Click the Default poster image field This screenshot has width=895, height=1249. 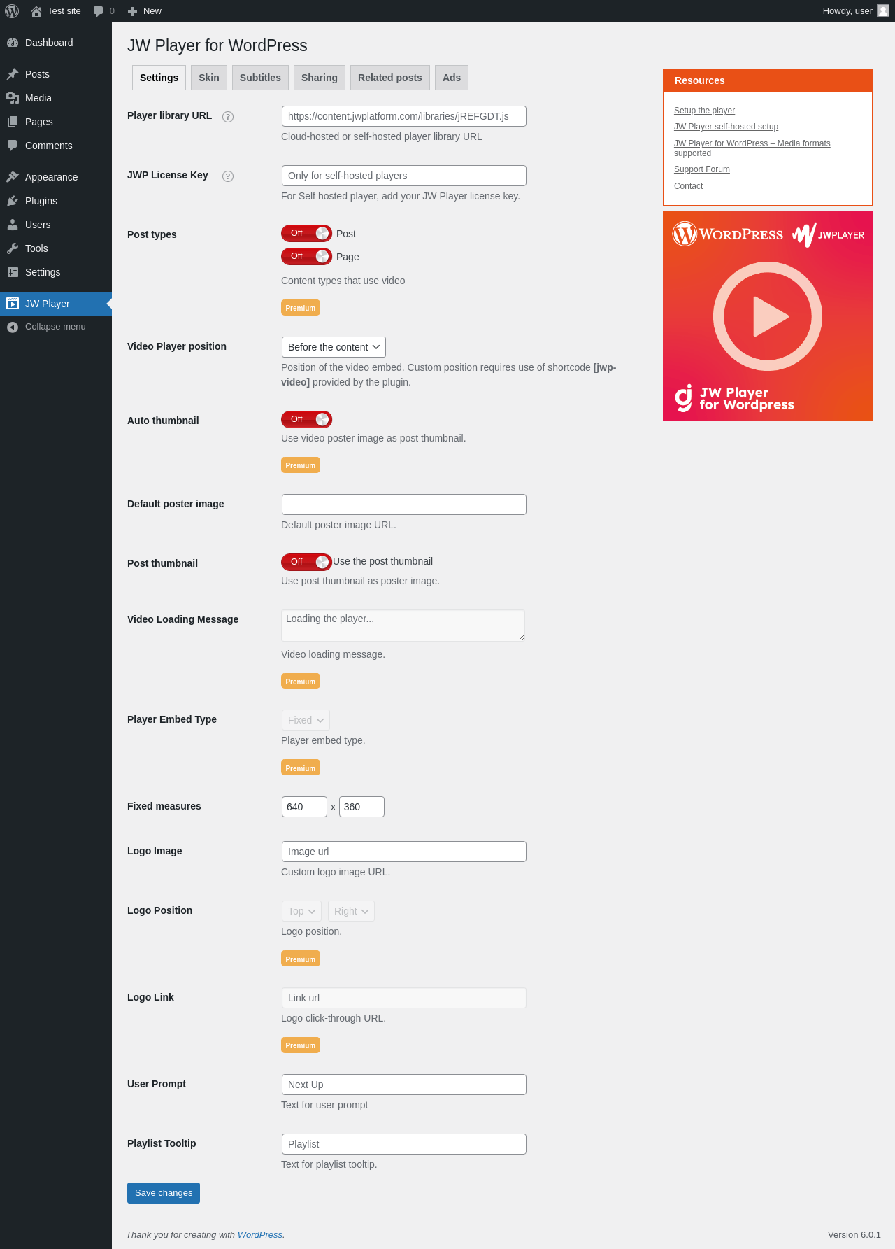tap(404, 504)
